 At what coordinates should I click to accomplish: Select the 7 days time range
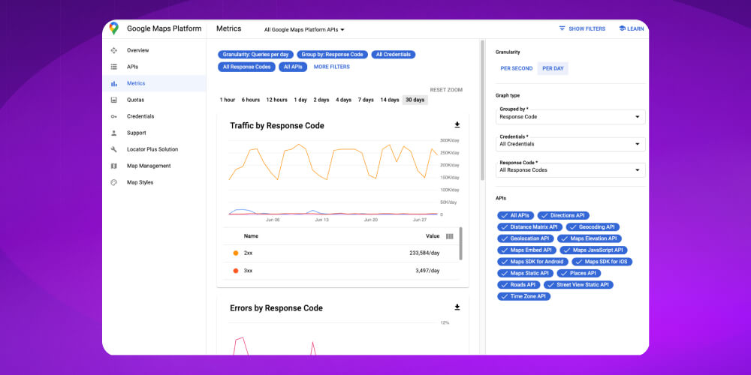(x=366, y=100)
